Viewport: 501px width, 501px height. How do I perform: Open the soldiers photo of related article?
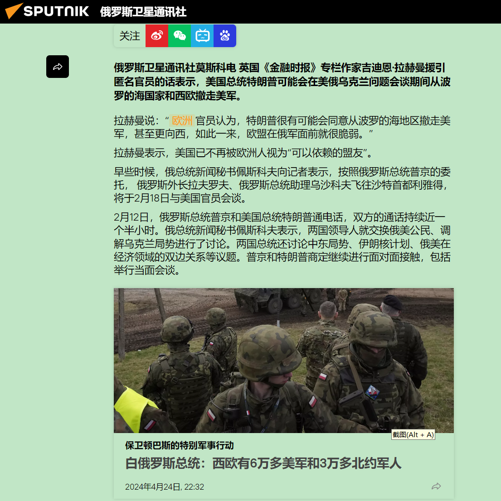click(x=283, y=361)
